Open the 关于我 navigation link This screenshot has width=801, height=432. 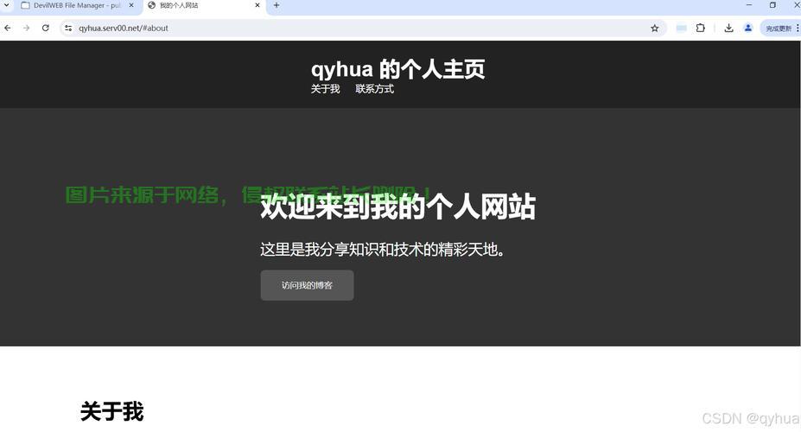tap(325, 89)
